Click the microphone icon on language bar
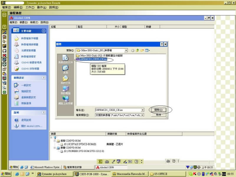This screenshot has height=177, width=236. (113, 162)
